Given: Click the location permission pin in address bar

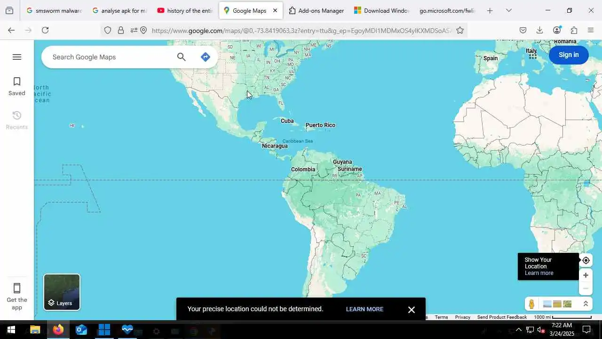Looking at the screenshot, I should (x=143, y=30).
